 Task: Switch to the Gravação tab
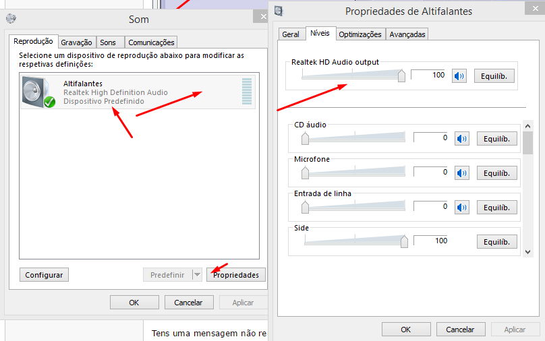pyautogui.click(x=76, y=42)
